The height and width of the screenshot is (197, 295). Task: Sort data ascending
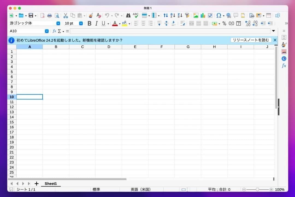pos(172,16)
